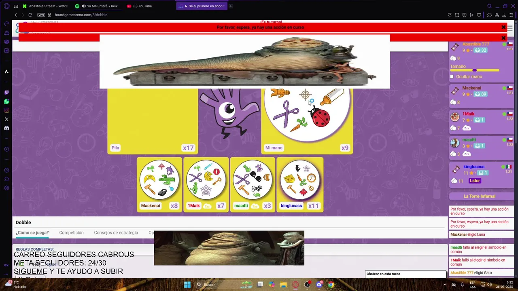Close the second red error banner
This screenshot has width=518, height=291.
(x=503, y=38)
